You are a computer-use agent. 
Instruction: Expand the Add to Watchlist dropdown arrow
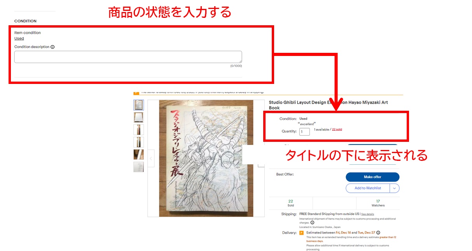[395, 188]
